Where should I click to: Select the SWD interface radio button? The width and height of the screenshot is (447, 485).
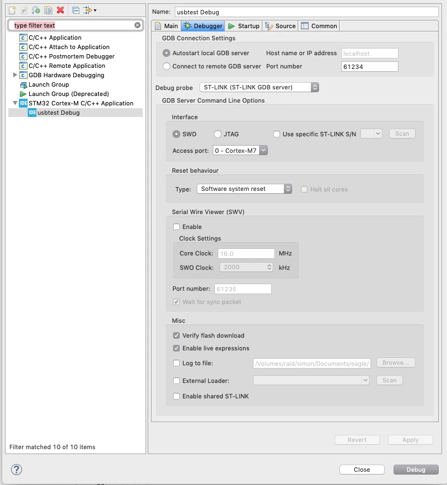(176, 134)
